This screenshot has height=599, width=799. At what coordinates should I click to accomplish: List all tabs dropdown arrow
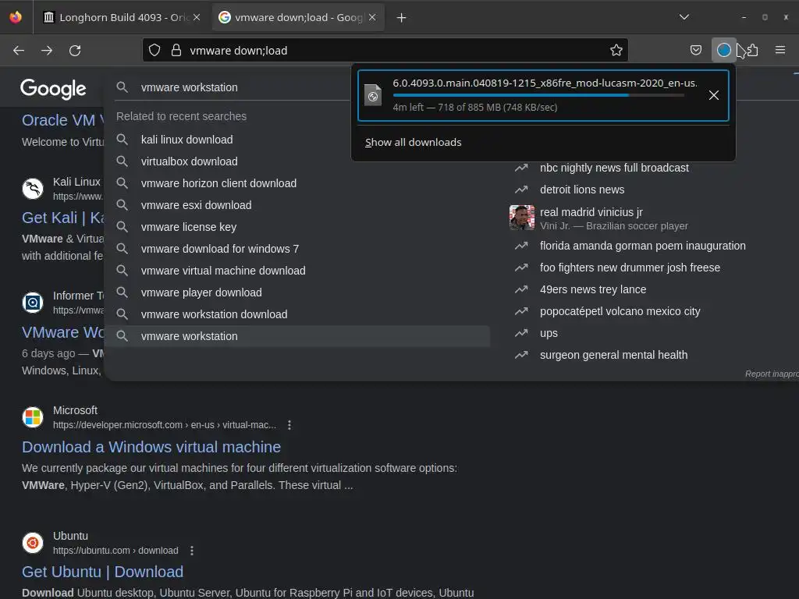684,17
